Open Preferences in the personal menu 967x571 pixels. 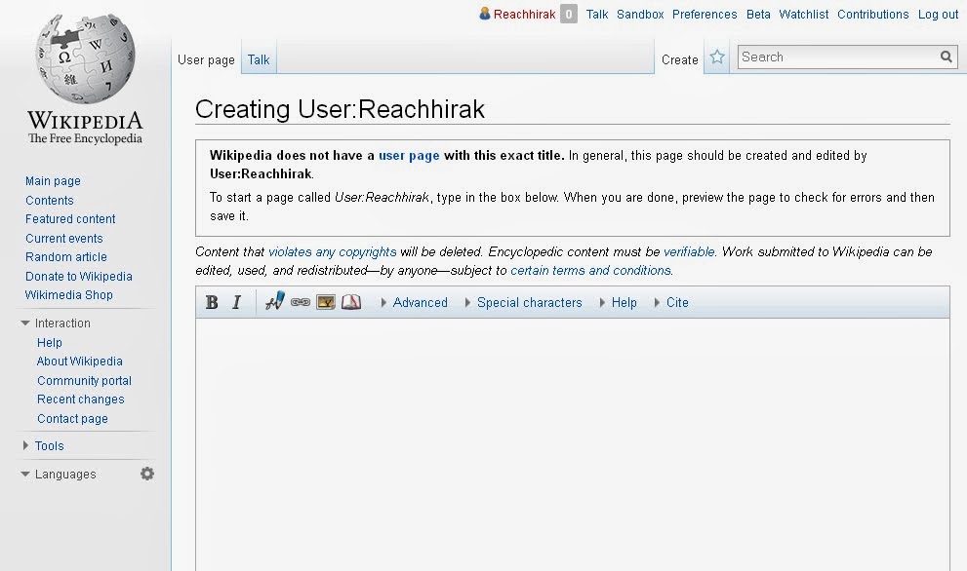705,15
